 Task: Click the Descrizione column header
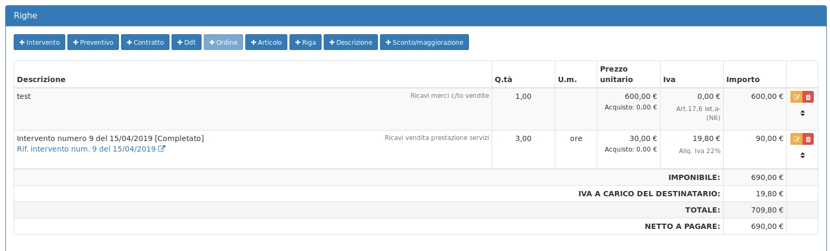coord(41,79)
